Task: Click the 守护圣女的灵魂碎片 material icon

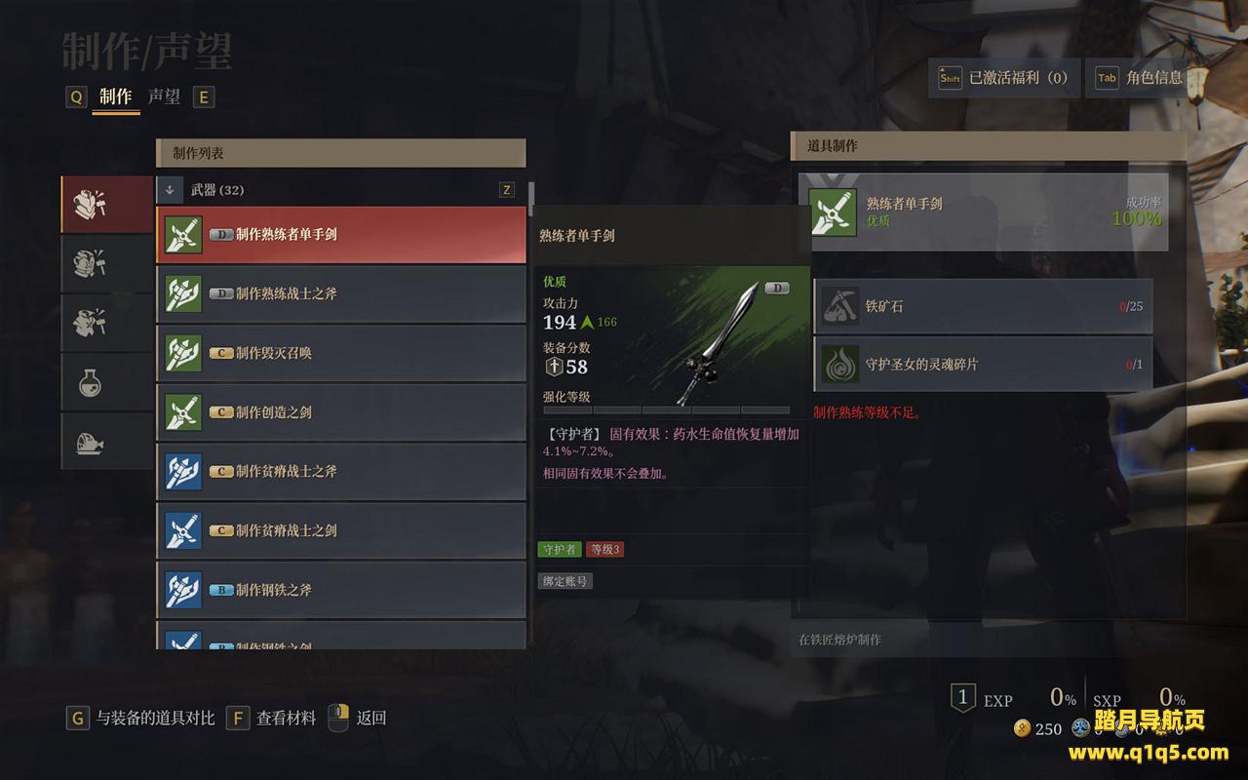Action: click(839, 364)
